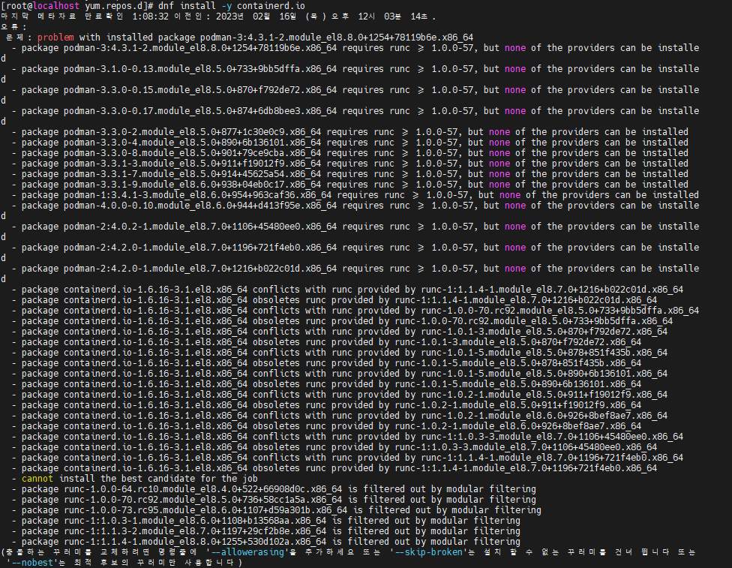Click package name podman-3.3.0-8.module_el8.5.0+901+79ce9cba.x86_64
The width and height of the screenshot is (732, 568).
click(192, 153)
